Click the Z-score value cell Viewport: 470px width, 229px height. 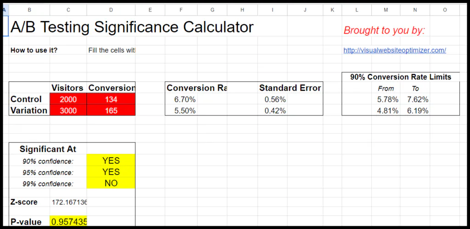(68, 202)
